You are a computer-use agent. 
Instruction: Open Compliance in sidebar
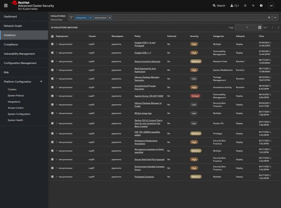(24, 44)
